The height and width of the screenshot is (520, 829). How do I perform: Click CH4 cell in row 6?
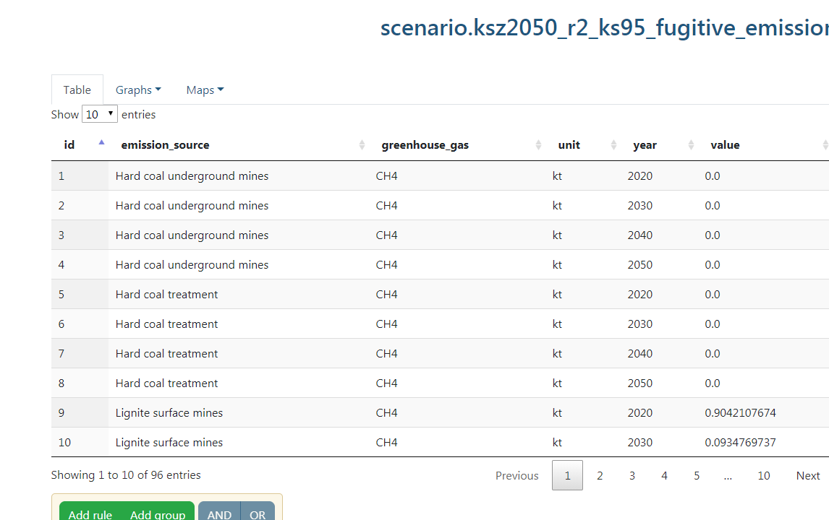point(386,324)
